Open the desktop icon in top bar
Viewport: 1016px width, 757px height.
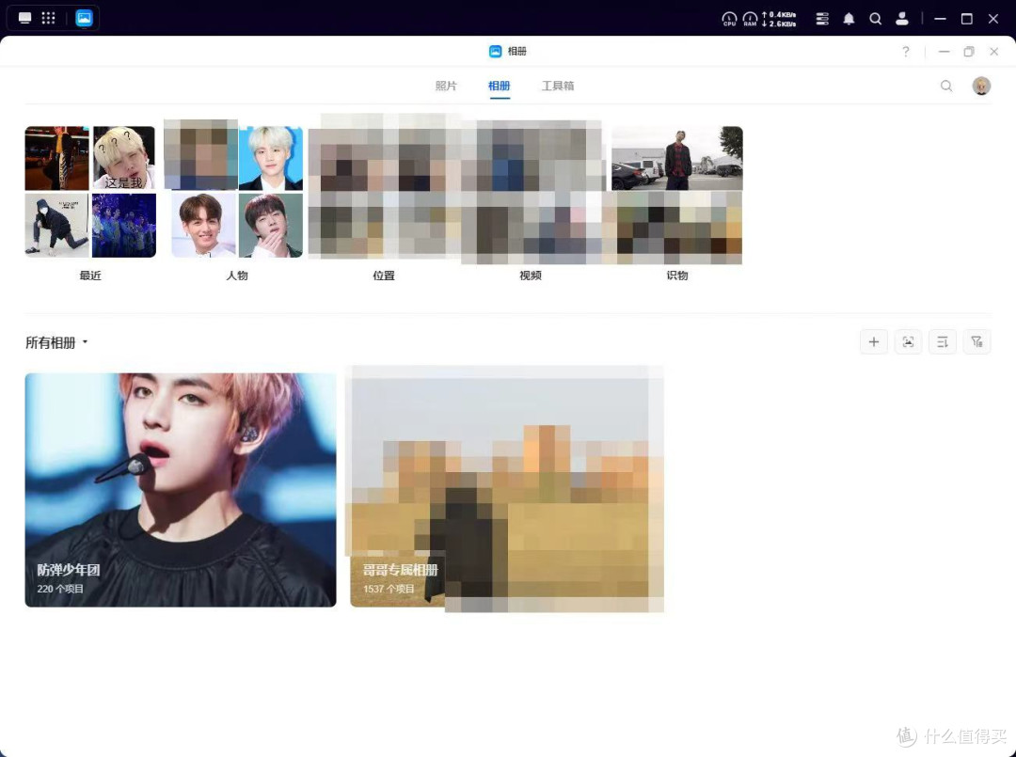(24, 18)
